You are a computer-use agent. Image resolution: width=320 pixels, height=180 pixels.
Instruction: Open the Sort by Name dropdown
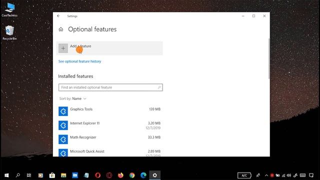(x=73, y=99)
